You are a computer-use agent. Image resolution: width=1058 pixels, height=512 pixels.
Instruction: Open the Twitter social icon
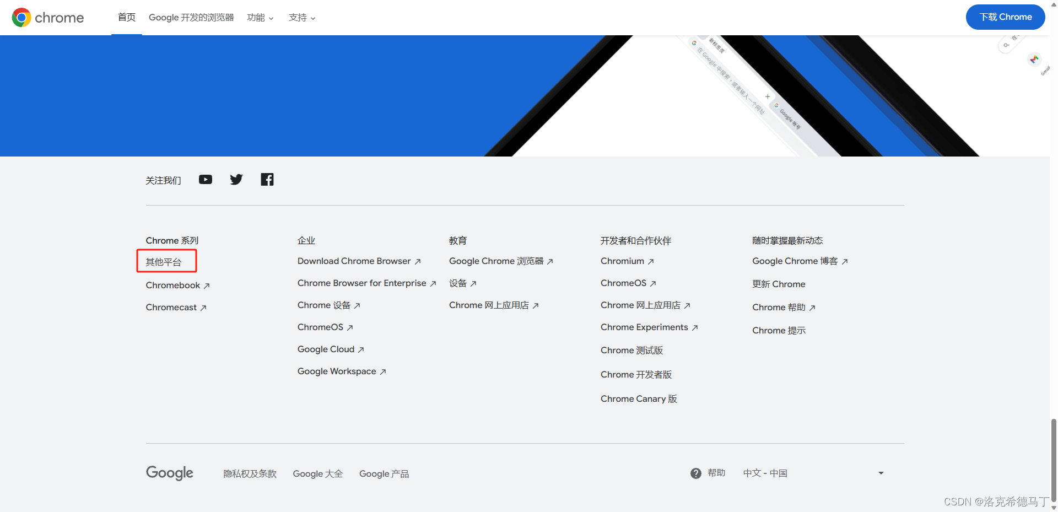(x=236, y=180)
